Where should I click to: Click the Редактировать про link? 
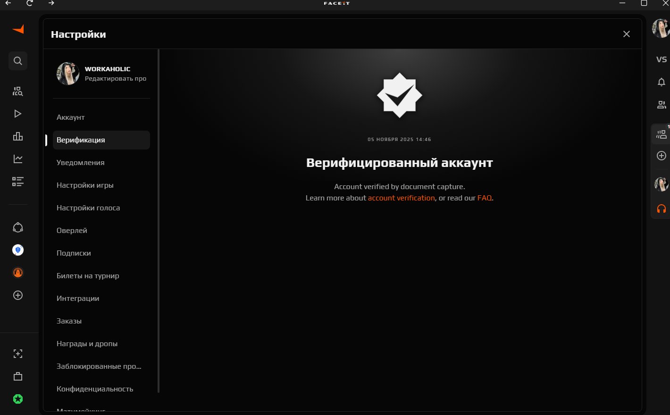(x=116, y=79)
